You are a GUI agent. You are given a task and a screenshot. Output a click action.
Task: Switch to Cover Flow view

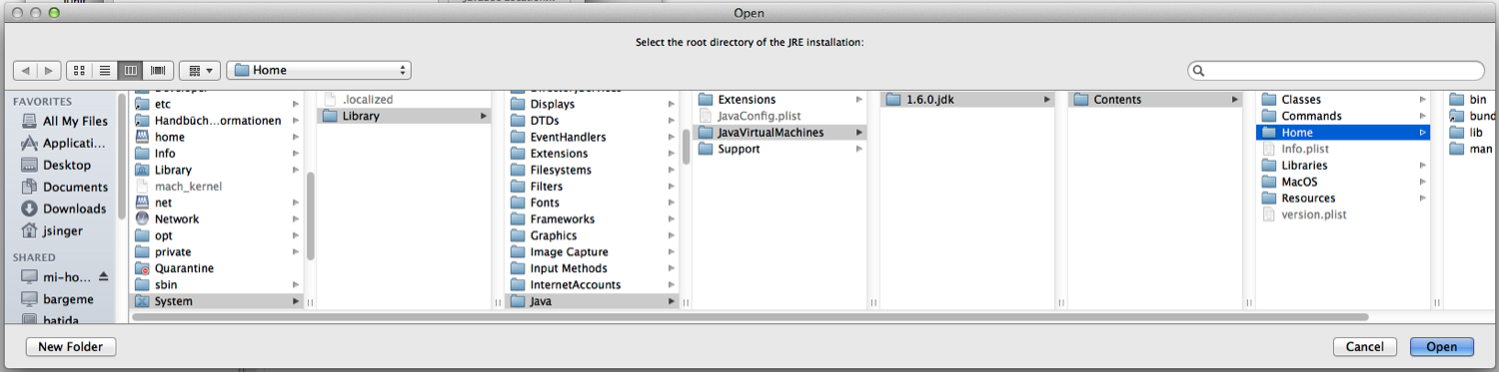click(x=158, y=71)
